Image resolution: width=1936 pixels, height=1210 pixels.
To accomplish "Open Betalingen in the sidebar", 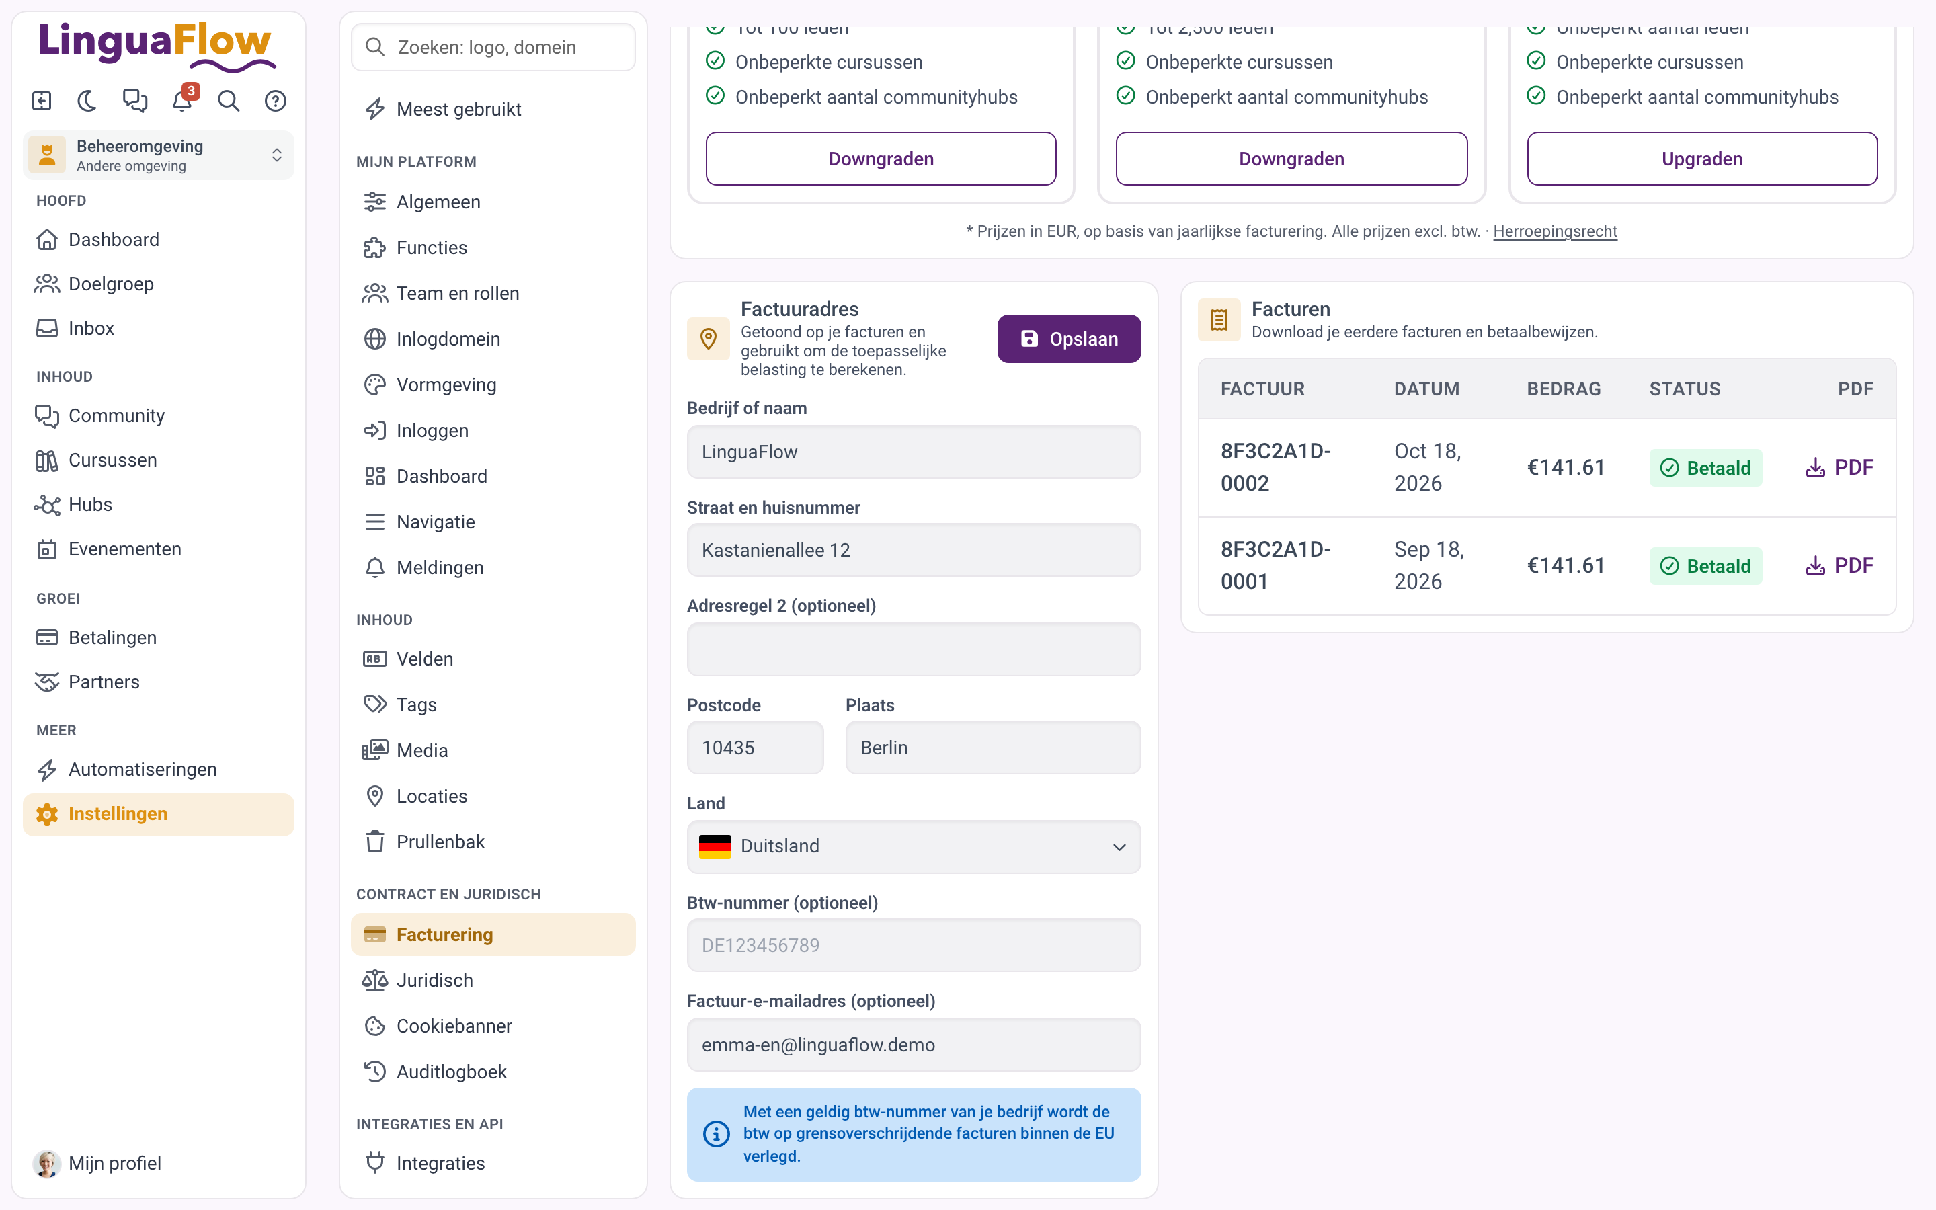I will tap(159, 638).
